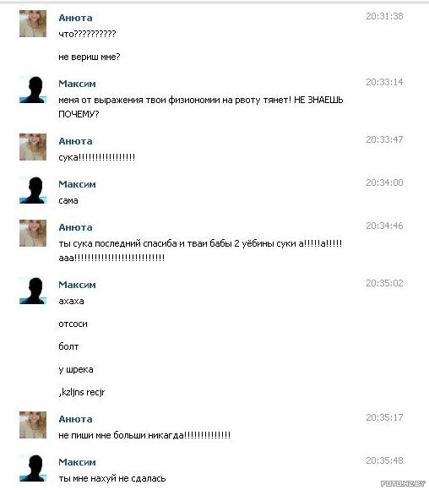Click Максим's silhouette avatar beside 'сама'
The image size is (429, 490).
[x=33, y=190]
